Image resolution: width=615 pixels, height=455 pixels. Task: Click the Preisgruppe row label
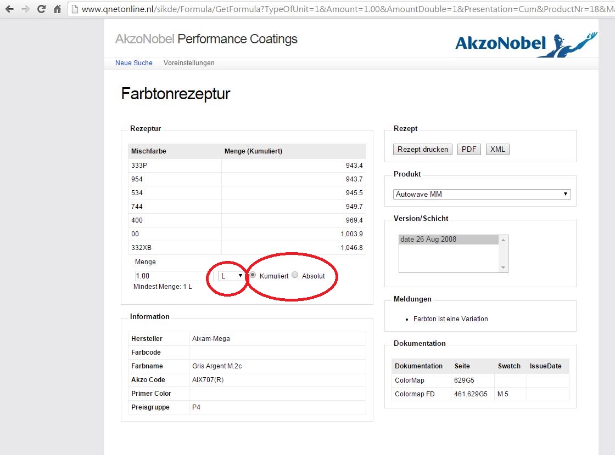coord(150,407)
